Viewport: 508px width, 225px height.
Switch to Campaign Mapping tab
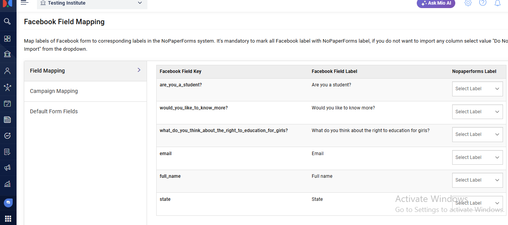point(54,91)
